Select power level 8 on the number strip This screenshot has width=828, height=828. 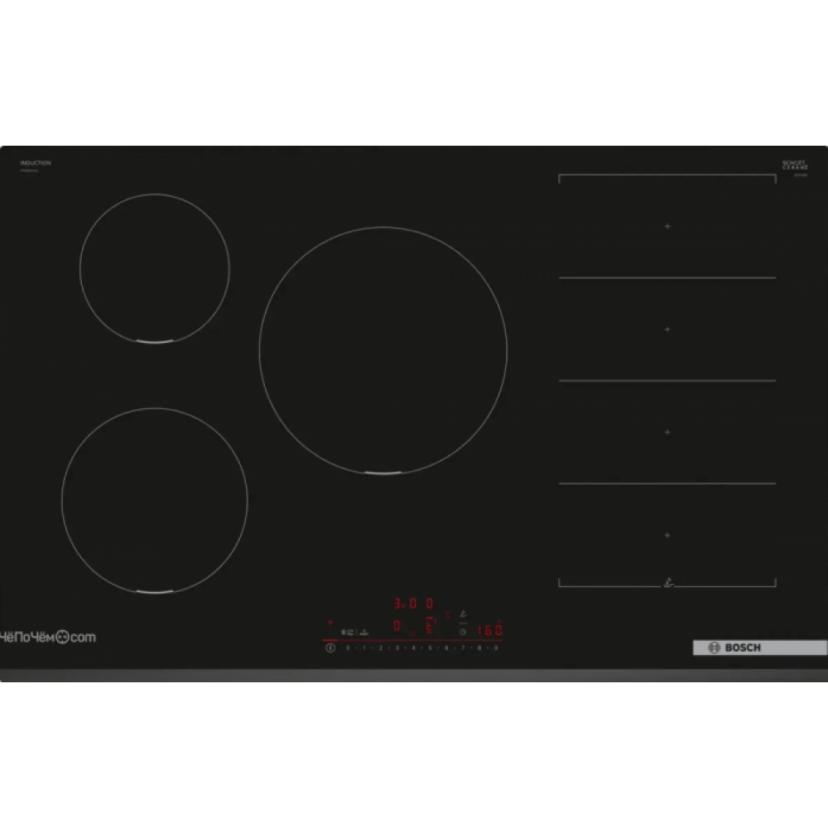[x=479, y=648]
